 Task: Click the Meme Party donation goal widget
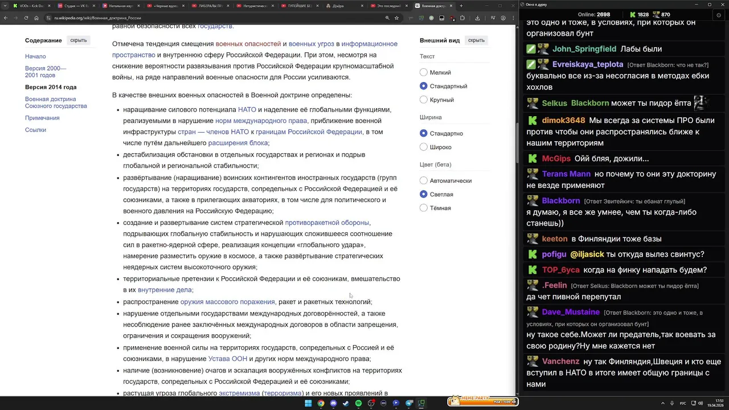[482, 401]
